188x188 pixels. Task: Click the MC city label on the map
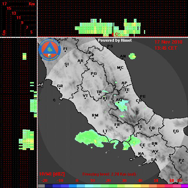coord(120,68)
